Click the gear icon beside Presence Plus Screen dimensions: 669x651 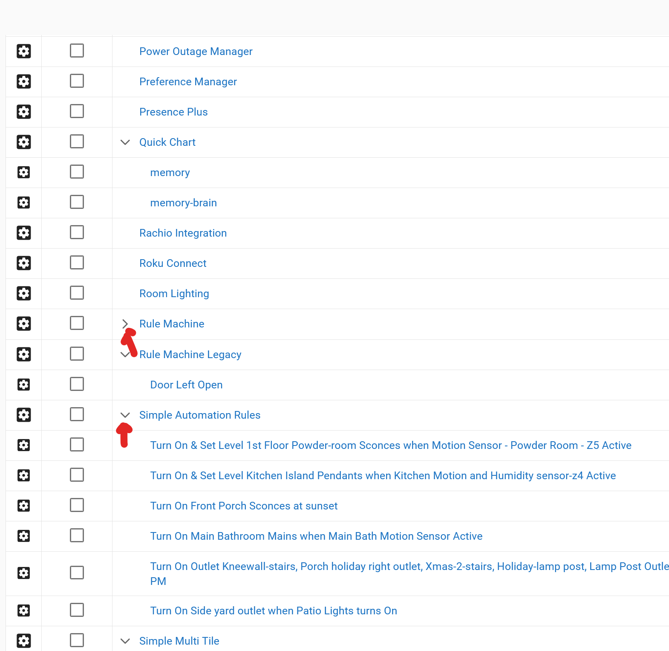point(24,112)
